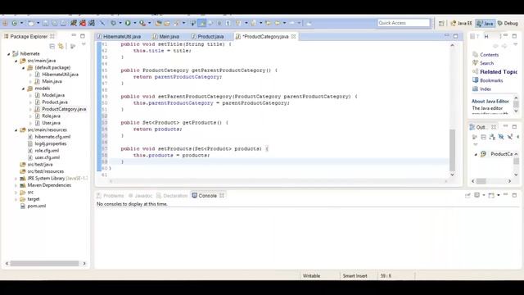Image resolution: width=524 pixels, height=295 pixels.
Task: Click the New wizard icon in the toolbar
Action: tap(31, 23)
